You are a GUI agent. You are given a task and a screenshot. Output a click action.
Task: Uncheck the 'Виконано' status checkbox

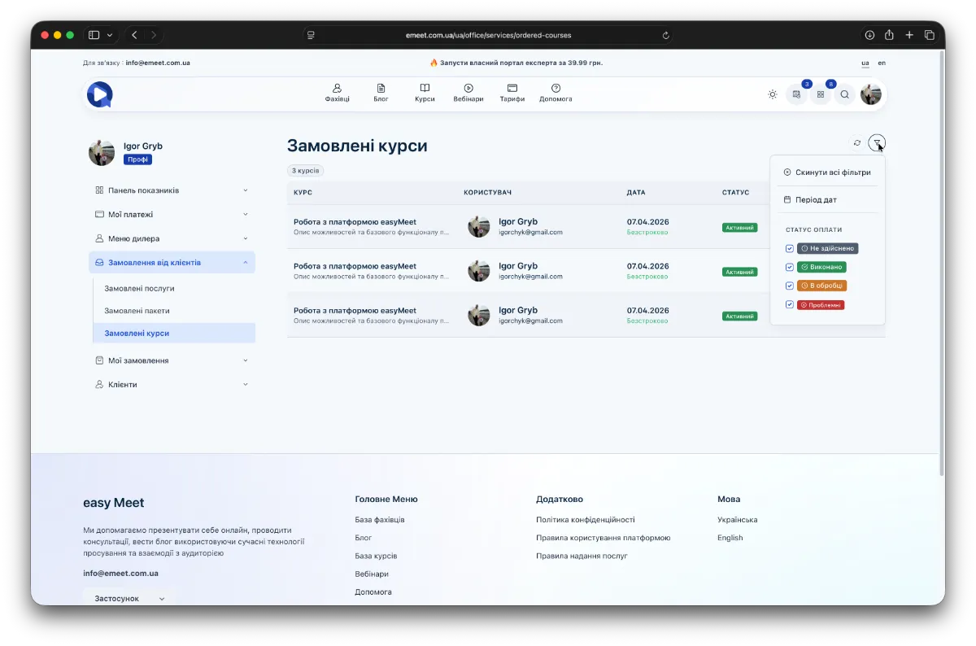pos(790,267)
